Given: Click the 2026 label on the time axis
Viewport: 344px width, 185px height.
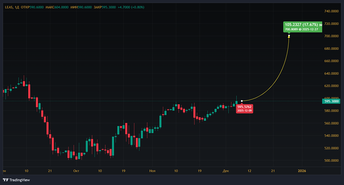Looking at the screenshot, I should click(301, 171).
